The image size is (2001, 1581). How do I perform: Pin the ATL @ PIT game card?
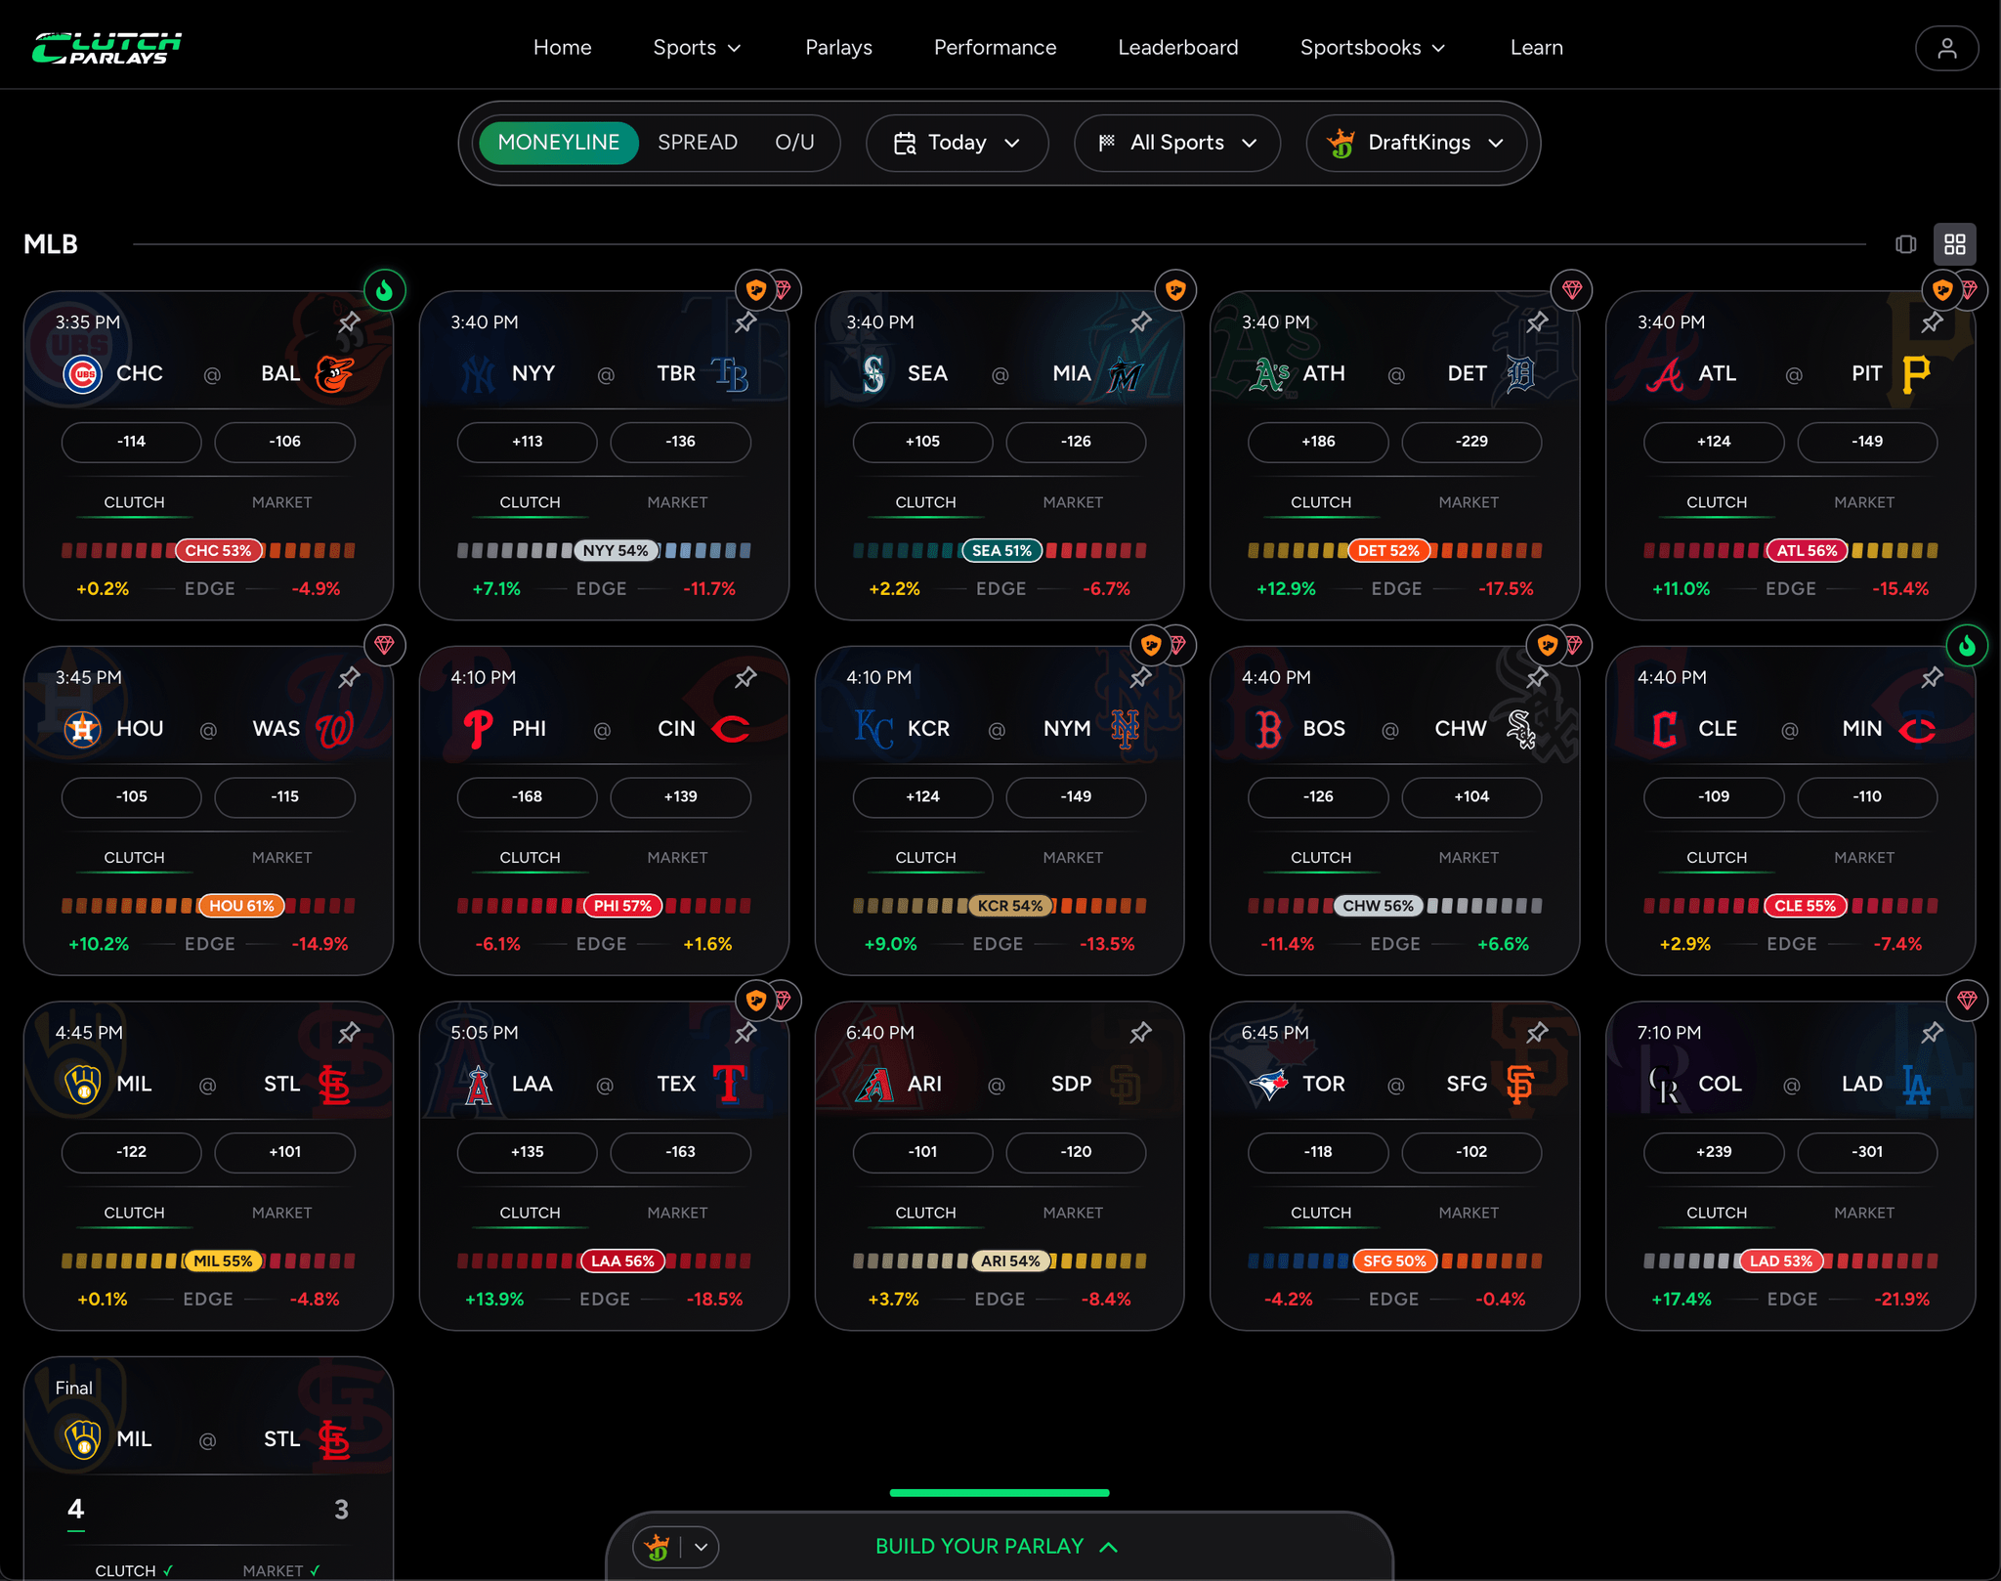click(x=1932, y=321)
